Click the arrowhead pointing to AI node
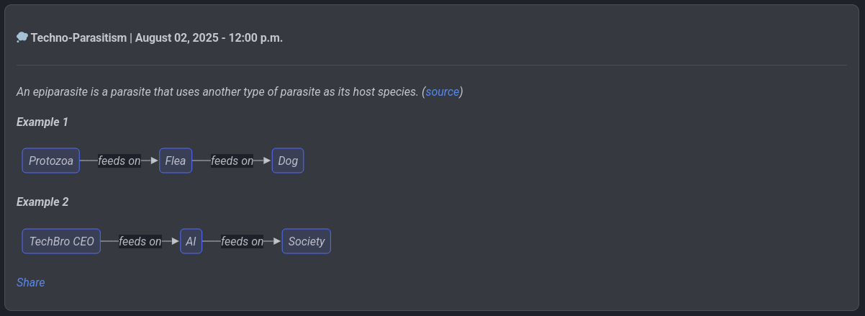The height and width of the screenshot is (316, 865). pyautogui.click(x=174, y=241)
